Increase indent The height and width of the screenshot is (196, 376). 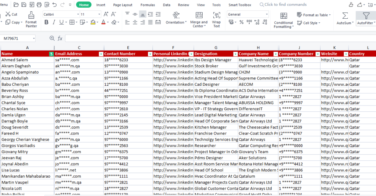point(158,14)
